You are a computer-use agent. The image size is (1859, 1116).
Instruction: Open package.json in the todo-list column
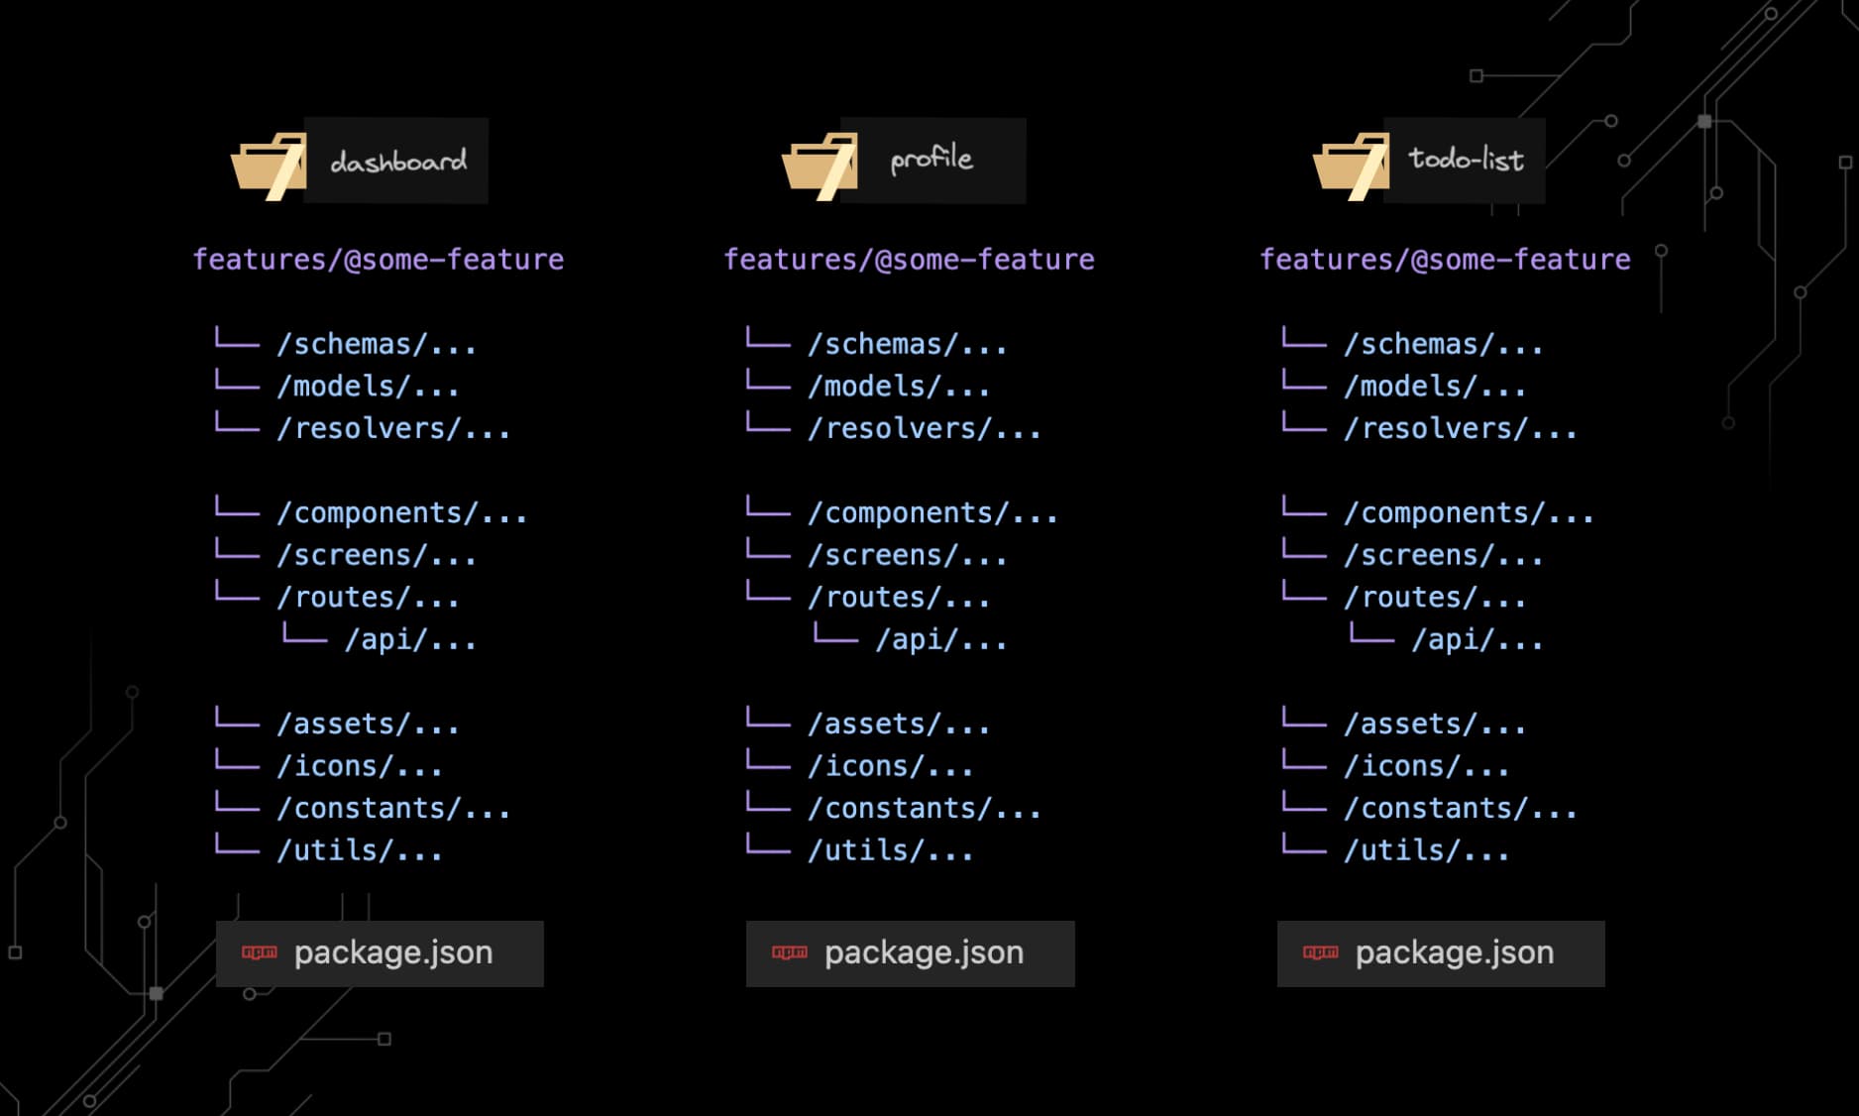pyautogui.click(x=1454, y=952)
